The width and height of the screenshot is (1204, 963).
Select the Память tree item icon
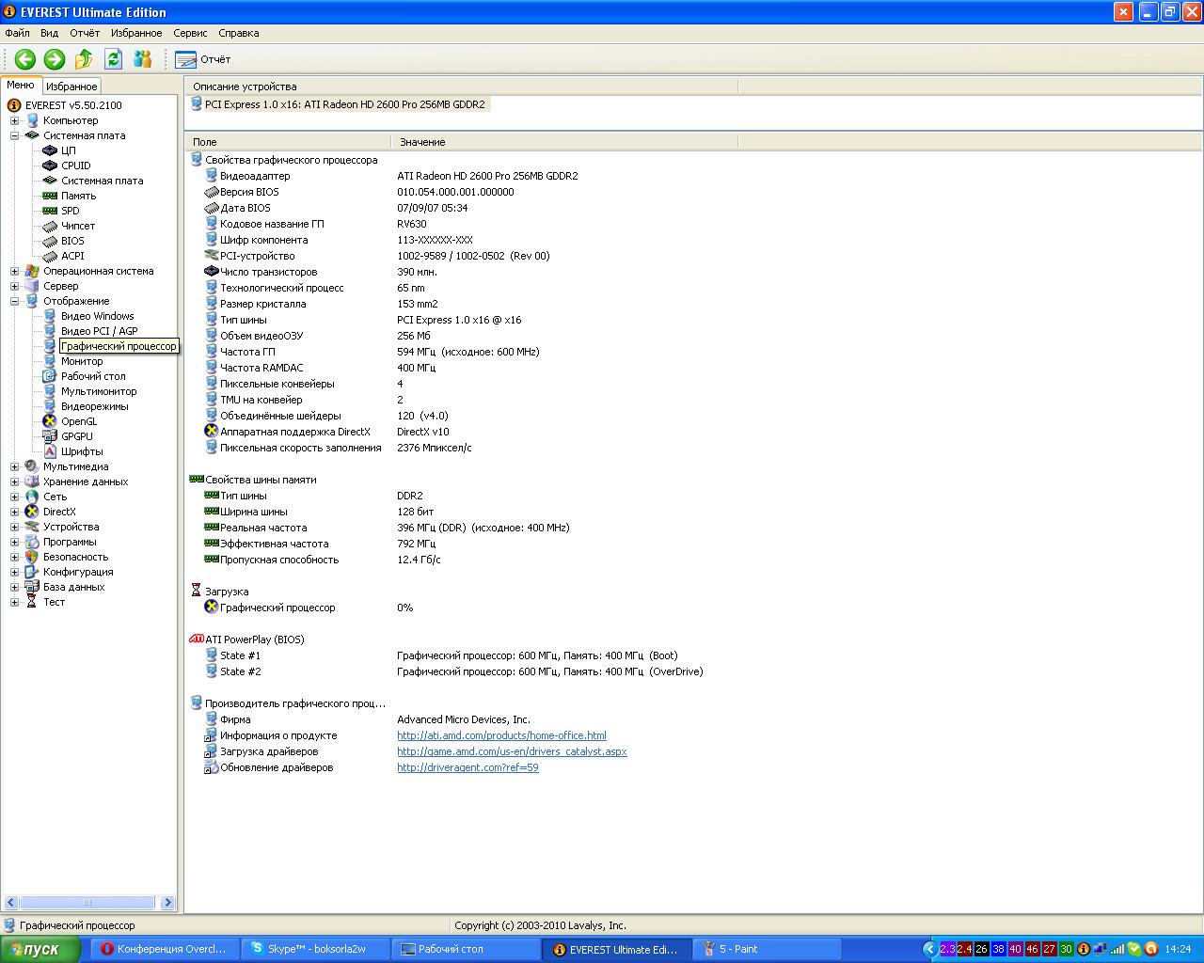(x=50, y=196)
